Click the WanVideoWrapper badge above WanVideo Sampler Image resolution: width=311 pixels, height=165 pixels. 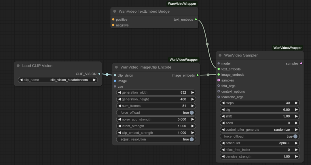tap(287, 48)
